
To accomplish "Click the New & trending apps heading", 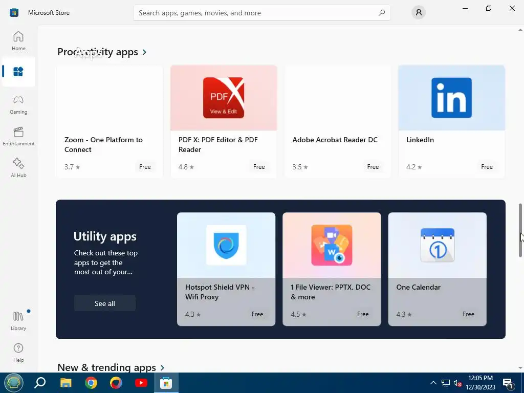I will coord(106,367).
